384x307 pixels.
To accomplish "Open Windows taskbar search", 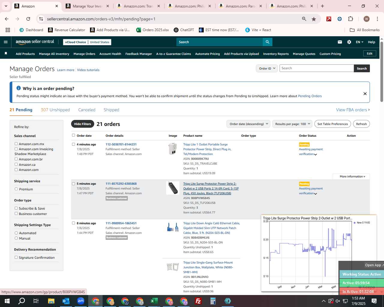I will click(22, 301).
